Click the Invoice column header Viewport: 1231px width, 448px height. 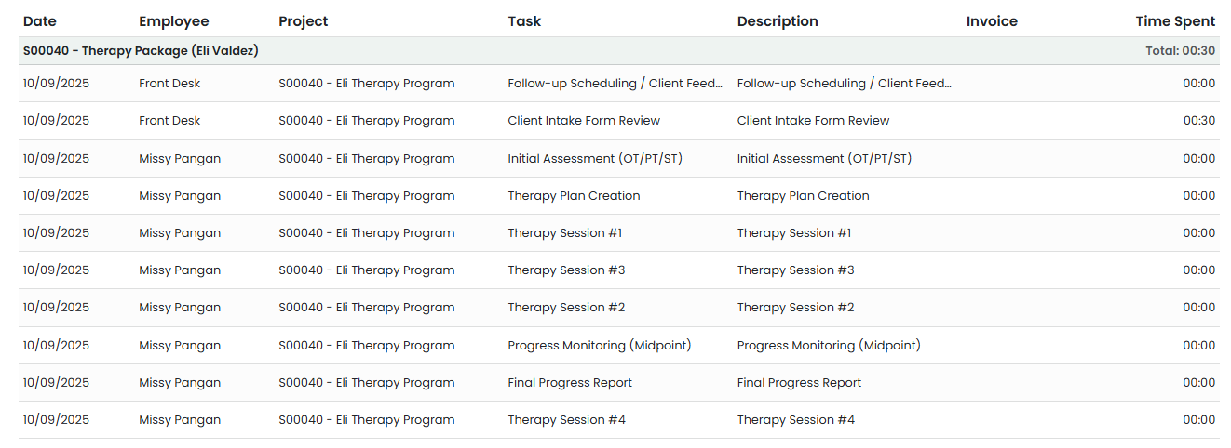pyautogui.click(x=992, y=21)
